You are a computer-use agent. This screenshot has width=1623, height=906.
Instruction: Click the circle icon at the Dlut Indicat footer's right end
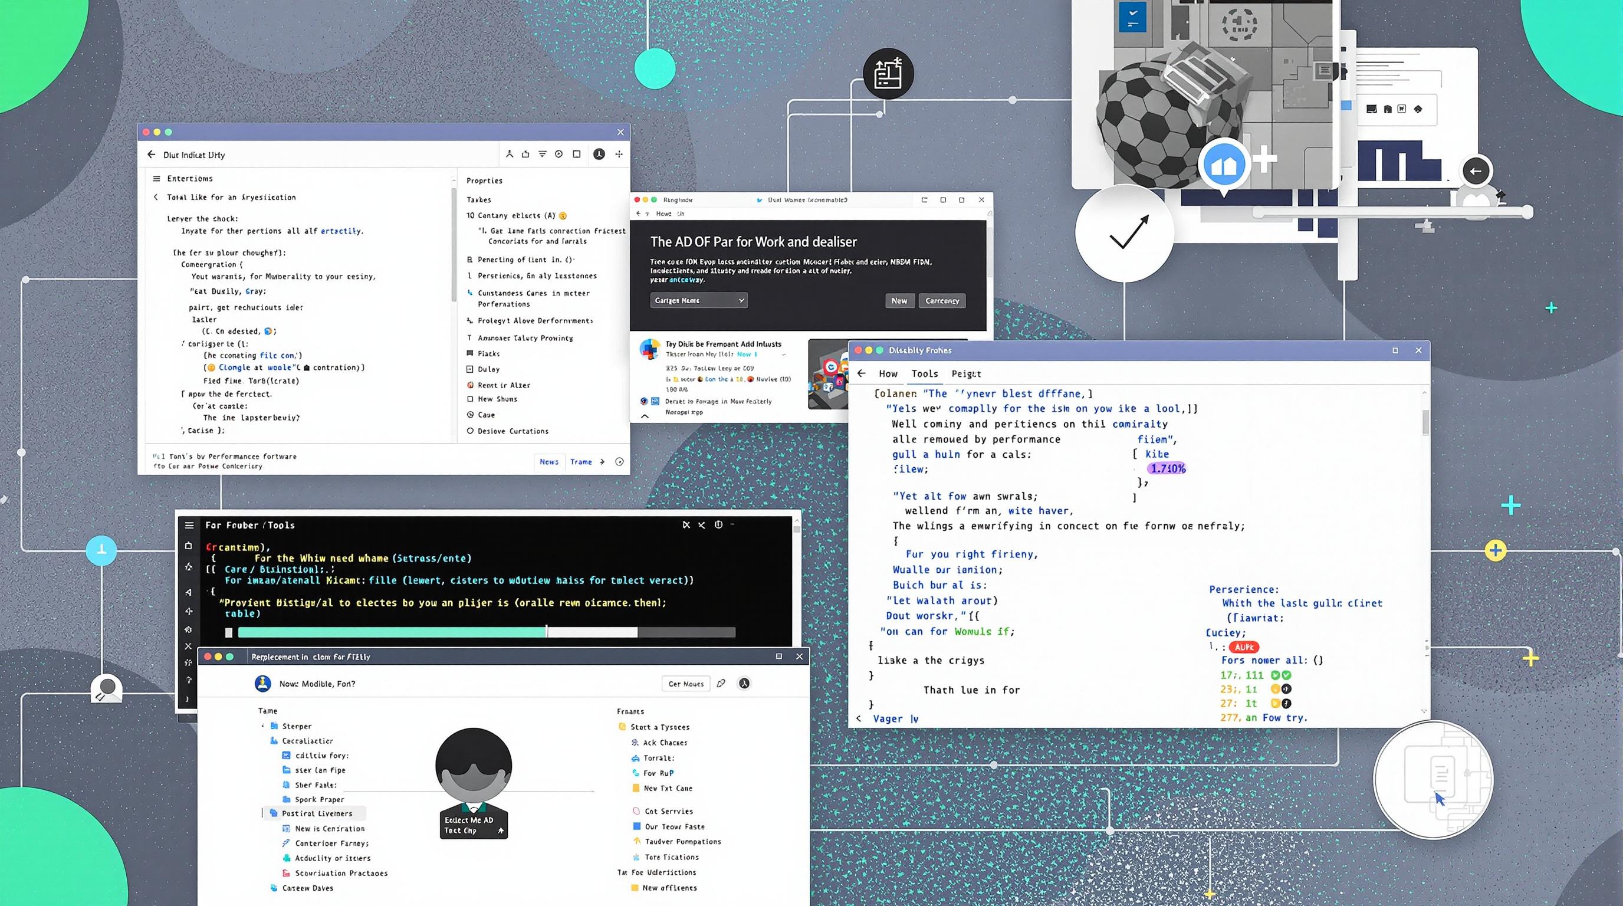[619, 462]
